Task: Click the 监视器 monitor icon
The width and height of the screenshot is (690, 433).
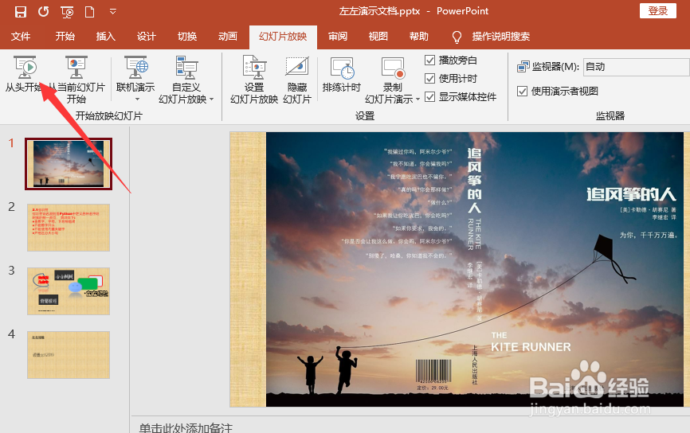Action: (523, 67)
